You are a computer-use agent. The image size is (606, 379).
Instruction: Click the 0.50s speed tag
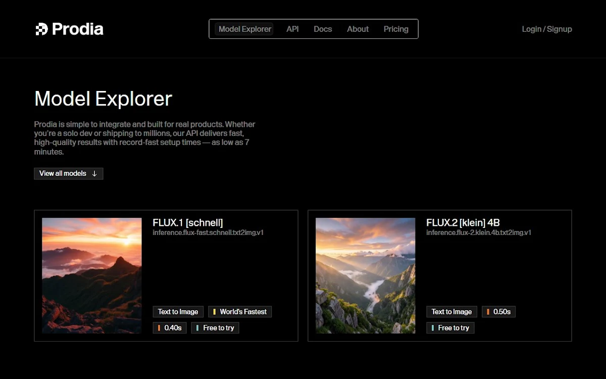[498, 312]
